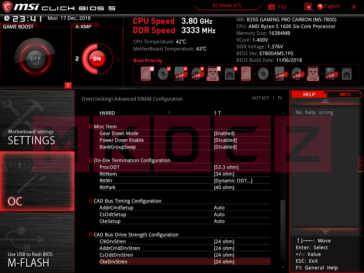Viewport: 364px width, 273px height.
Task: Go back with the return arrow icon
Action: [280, 98]
